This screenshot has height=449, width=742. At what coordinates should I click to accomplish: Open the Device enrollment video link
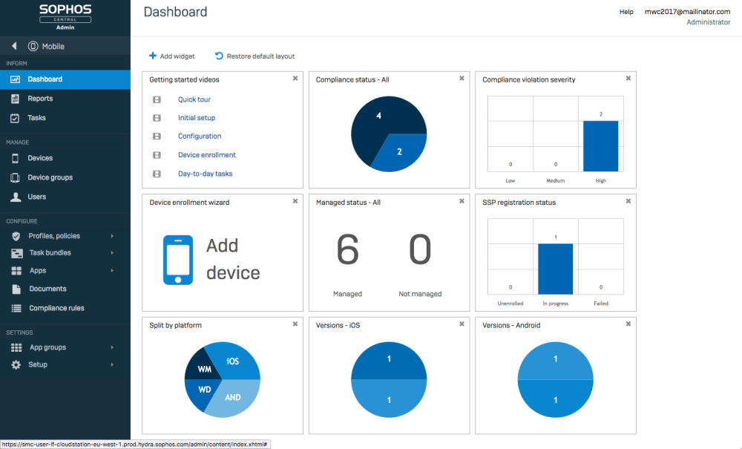tap(206, 155)
